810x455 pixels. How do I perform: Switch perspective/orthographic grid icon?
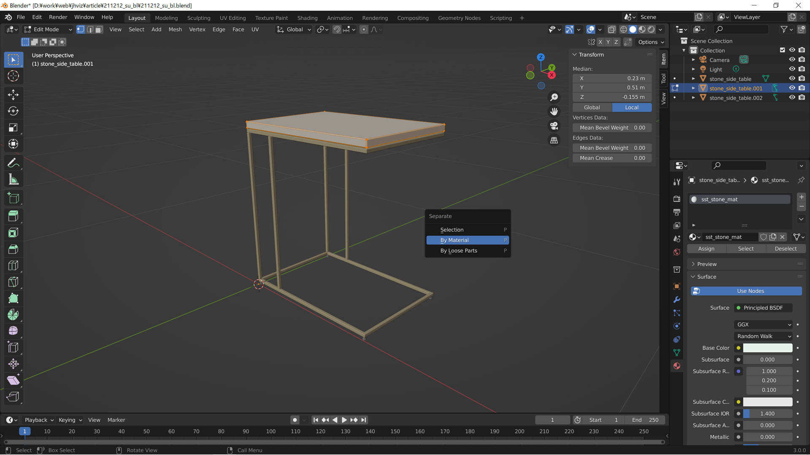click(554, 140)
